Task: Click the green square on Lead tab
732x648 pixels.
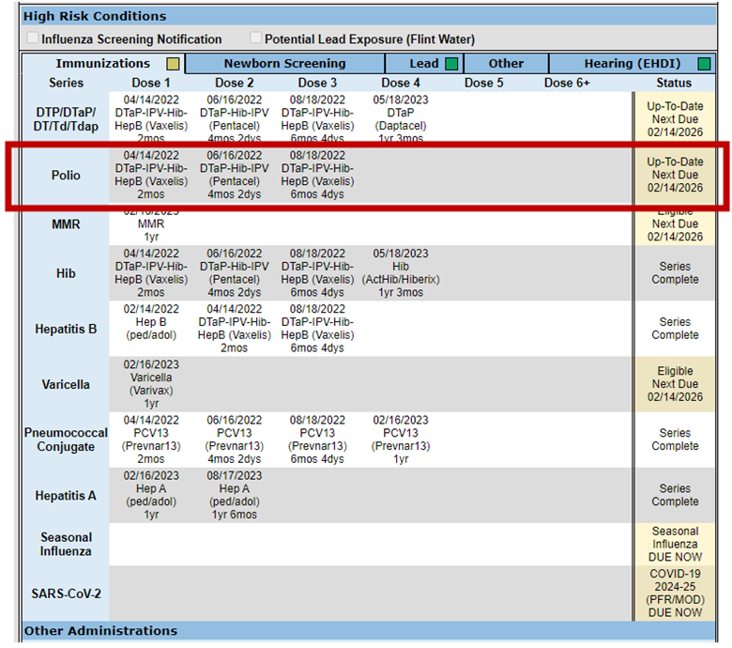Action: (451, 64)
